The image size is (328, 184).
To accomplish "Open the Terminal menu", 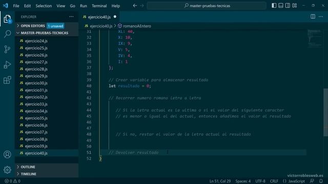I will coord(99,6).
